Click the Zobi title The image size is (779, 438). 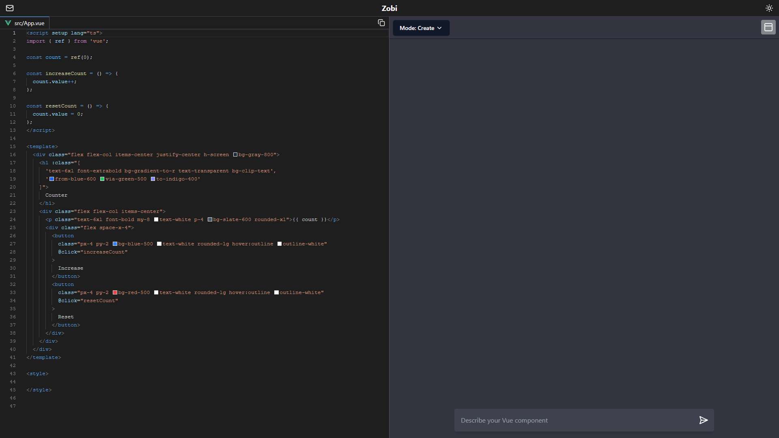point(389,8)
